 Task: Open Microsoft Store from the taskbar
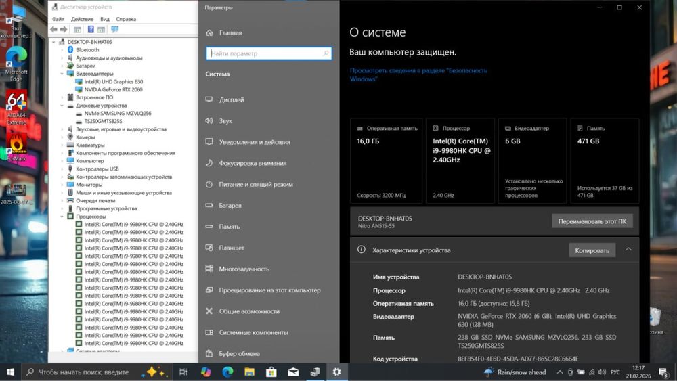pos(271,372)
